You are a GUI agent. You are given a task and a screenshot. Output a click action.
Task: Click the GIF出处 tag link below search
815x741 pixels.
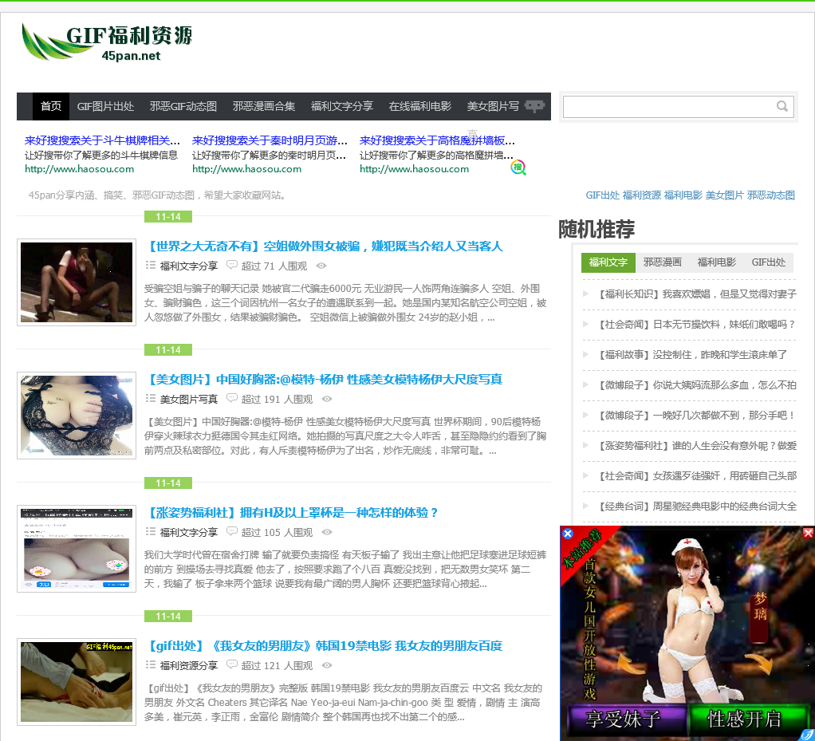[602, 195]
